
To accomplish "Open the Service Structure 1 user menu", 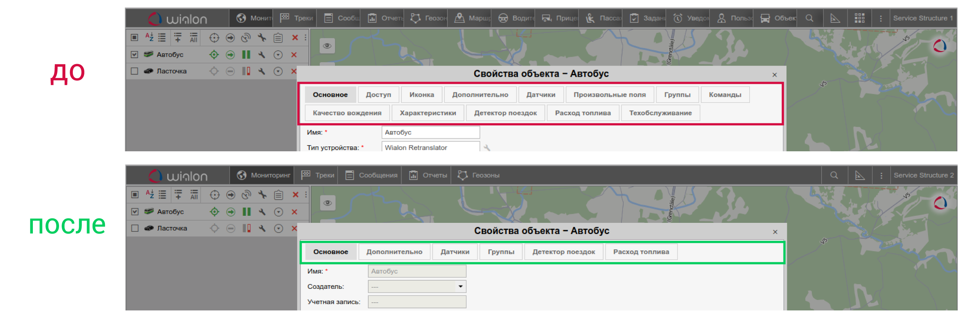I will point(923,18).
